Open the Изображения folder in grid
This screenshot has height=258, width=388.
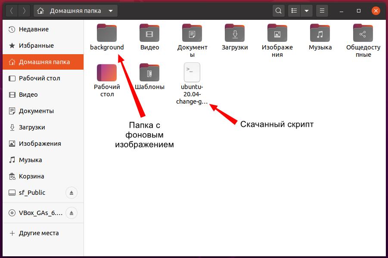(277, 33)
